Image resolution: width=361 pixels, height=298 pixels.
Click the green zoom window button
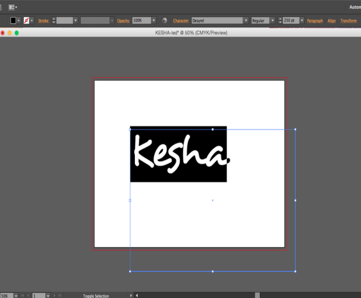(x=16, y=33)
